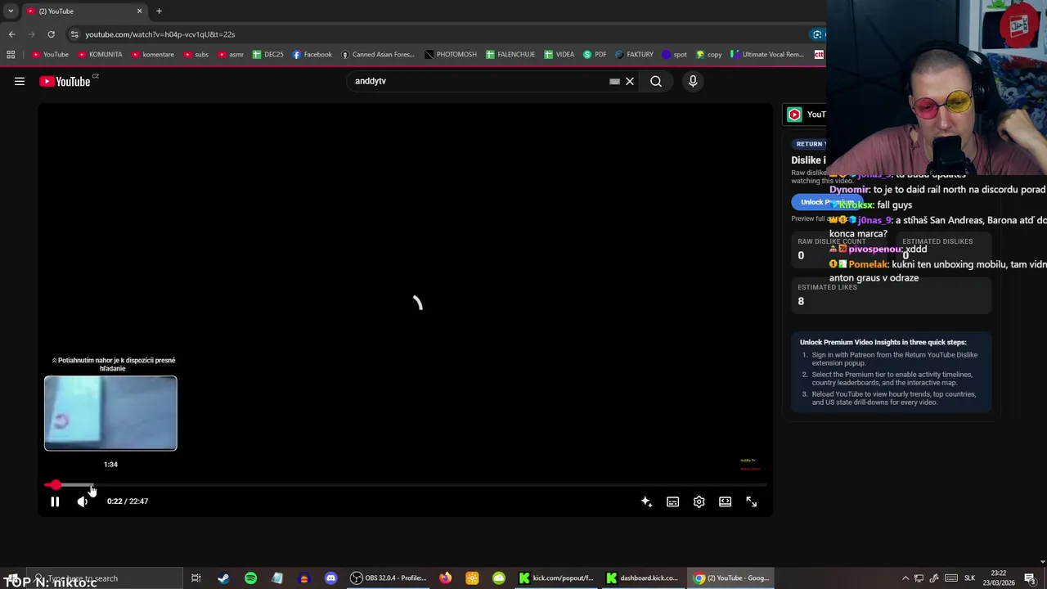Switch the player to theater mode
Viewport: 1047px width, 589px height.
click(725, 501)
